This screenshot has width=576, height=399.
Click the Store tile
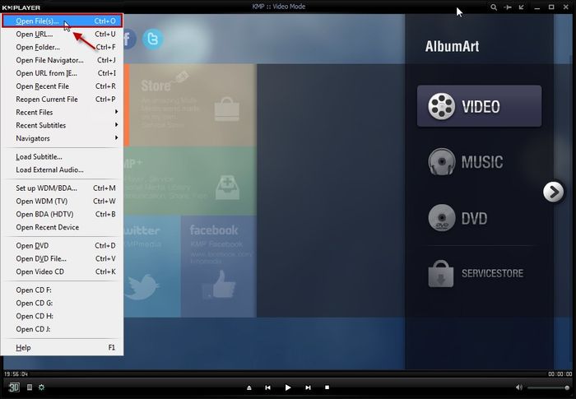[193, 105]
